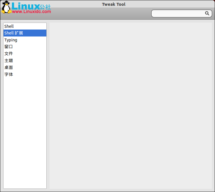
Task: Open the 文件 category
Action: click(x=25, y=54)
